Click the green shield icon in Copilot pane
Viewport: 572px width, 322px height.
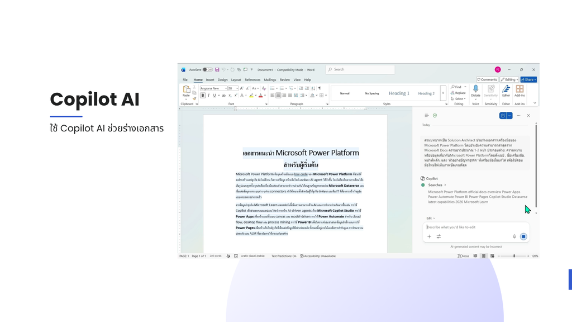click(435, 115)
